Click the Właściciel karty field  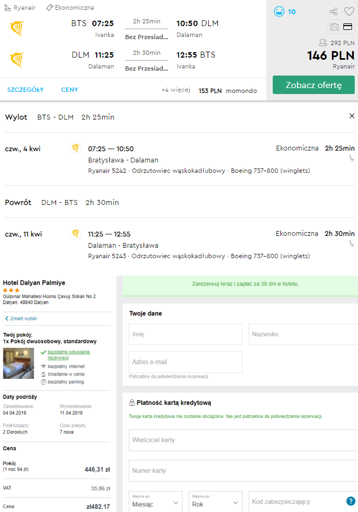click(243, 440)
